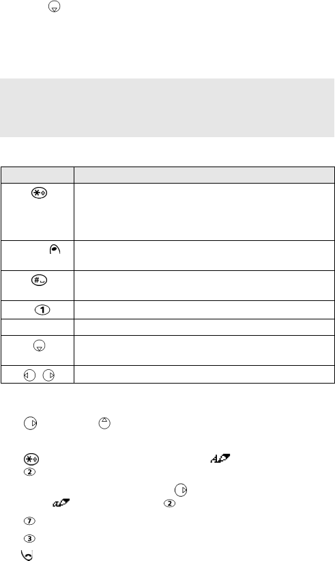Click the number 7 key icon
Image resolution: width=335 pixels, height=561 pixels.
29,521
